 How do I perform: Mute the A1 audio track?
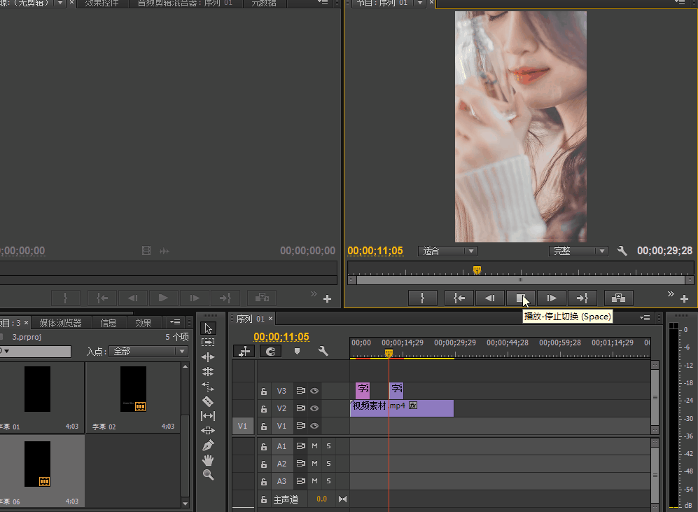315,446
